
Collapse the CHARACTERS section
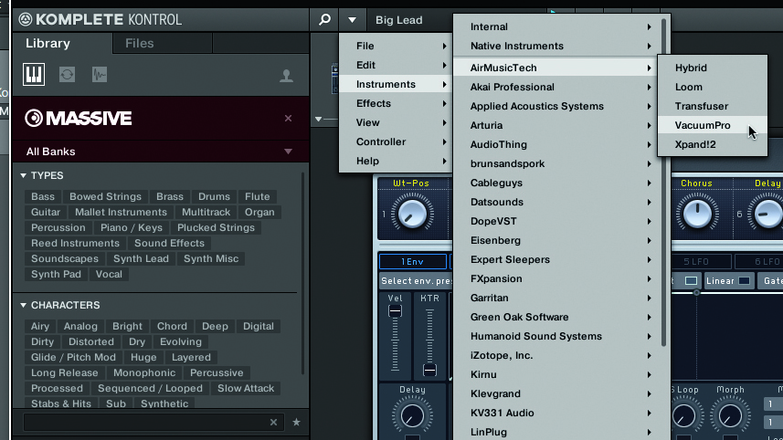click(23, 305)
